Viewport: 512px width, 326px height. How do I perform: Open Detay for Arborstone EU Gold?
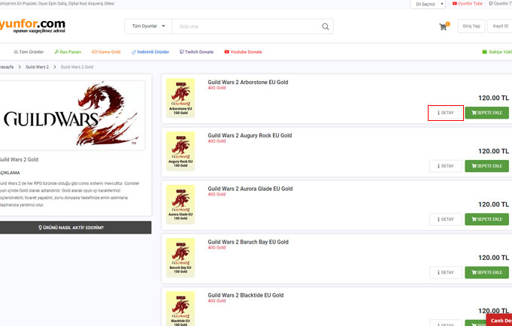[x=445, y=113]
